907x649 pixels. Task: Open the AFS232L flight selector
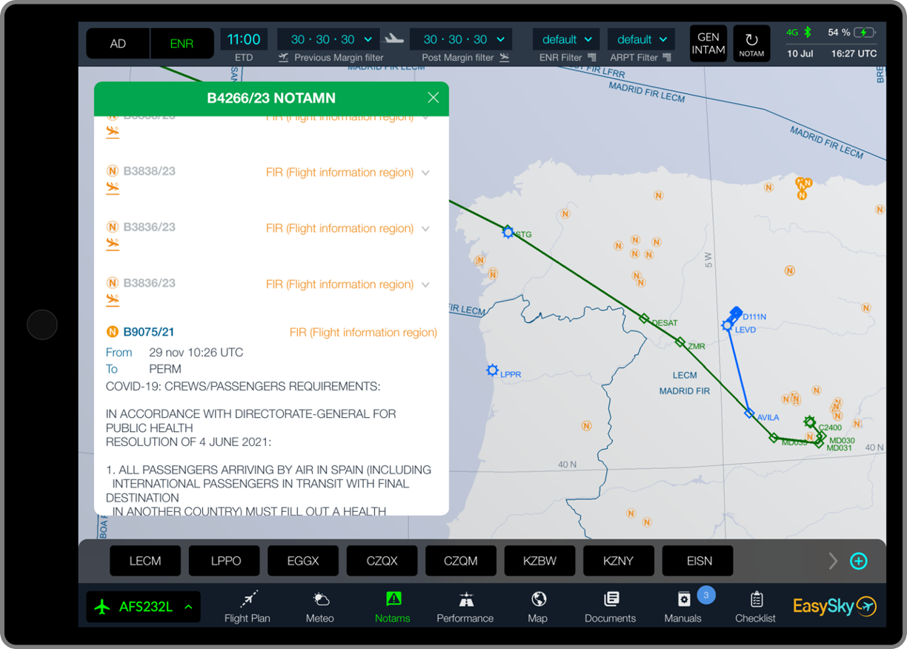click(x=142, y=607)
